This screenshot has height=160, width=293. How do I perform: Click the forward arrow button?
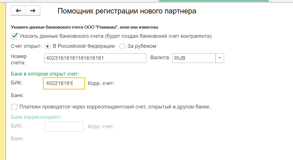point(33,11)
